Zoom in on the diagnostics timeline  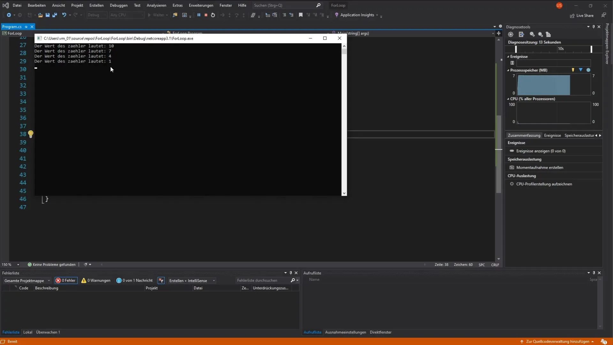click(x=532, y=34)
